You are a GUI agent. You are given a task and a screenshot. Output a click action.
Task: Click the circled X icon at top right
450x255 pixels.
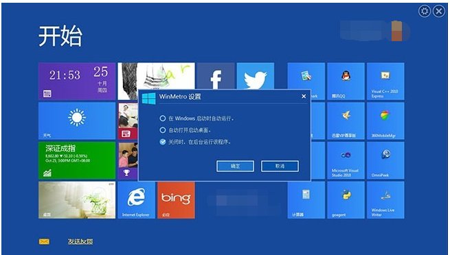coord(439,11)
